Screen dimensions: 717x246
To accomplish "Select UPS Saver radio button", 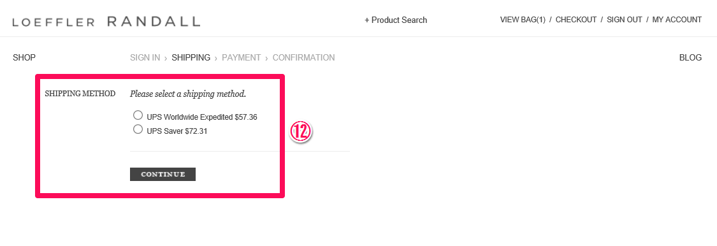I will (138, 129).
